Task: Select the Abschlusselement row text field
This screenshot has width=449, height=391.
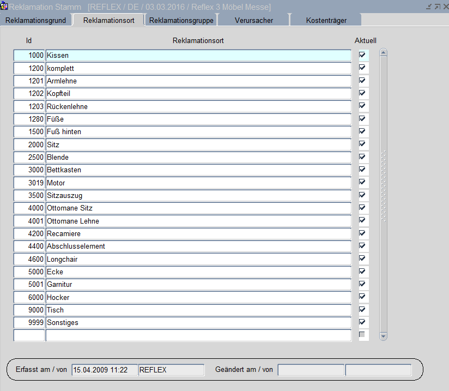Action: click(198, 246)
